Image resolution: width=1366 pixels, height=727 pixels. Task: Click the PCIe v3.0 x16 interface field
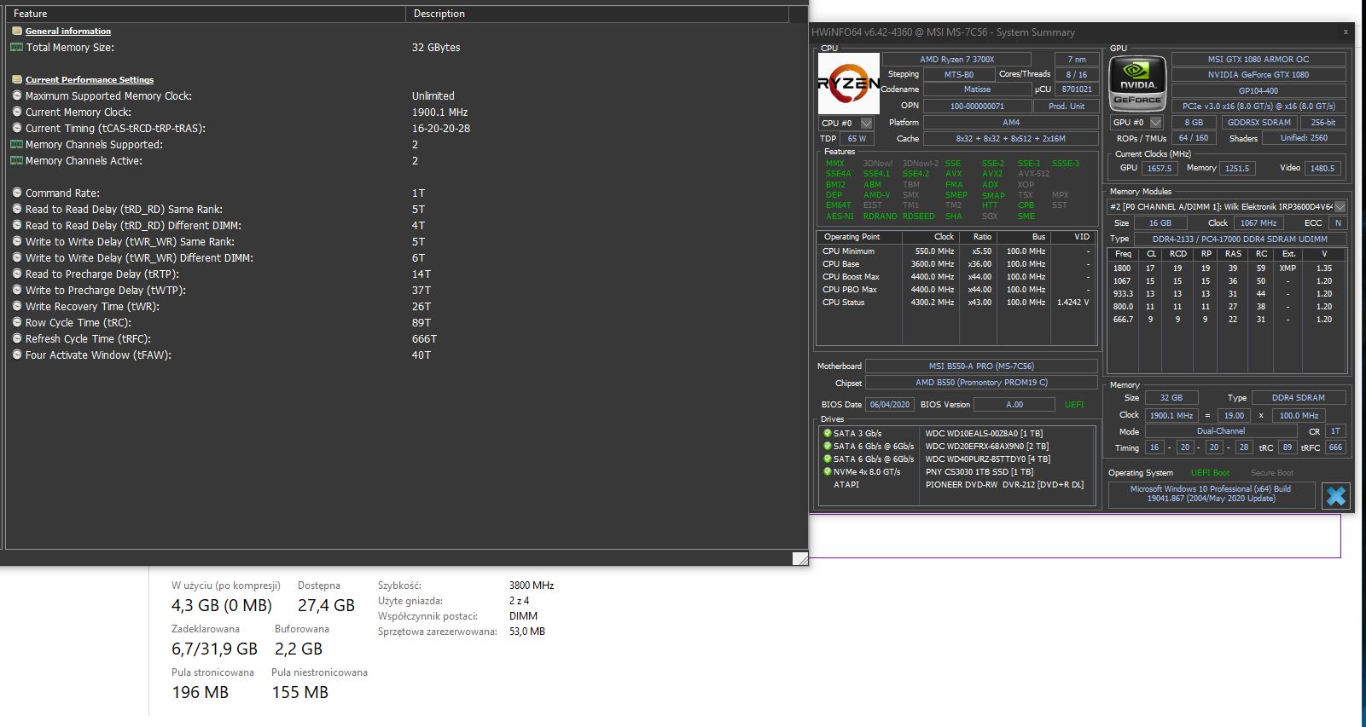[1258, 106]
